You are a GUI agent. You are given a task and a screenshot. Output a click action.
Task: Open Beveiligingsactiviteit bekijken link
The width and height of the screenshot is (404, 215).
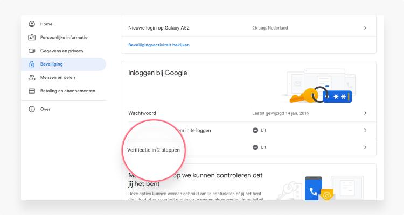point(159,45)
